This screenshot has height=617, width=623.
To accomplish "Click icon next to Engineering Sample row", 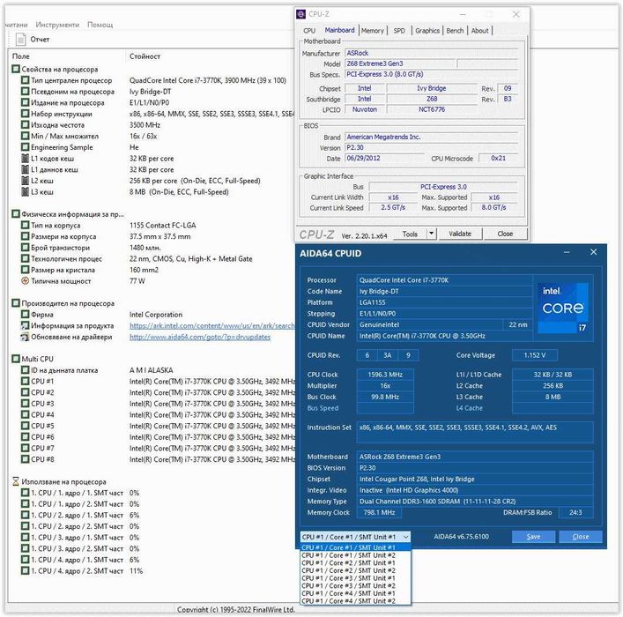I will coord(25,147).
